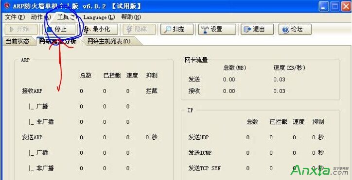Open the Language(L) menu
352x180 pixels.
(99, 17)
